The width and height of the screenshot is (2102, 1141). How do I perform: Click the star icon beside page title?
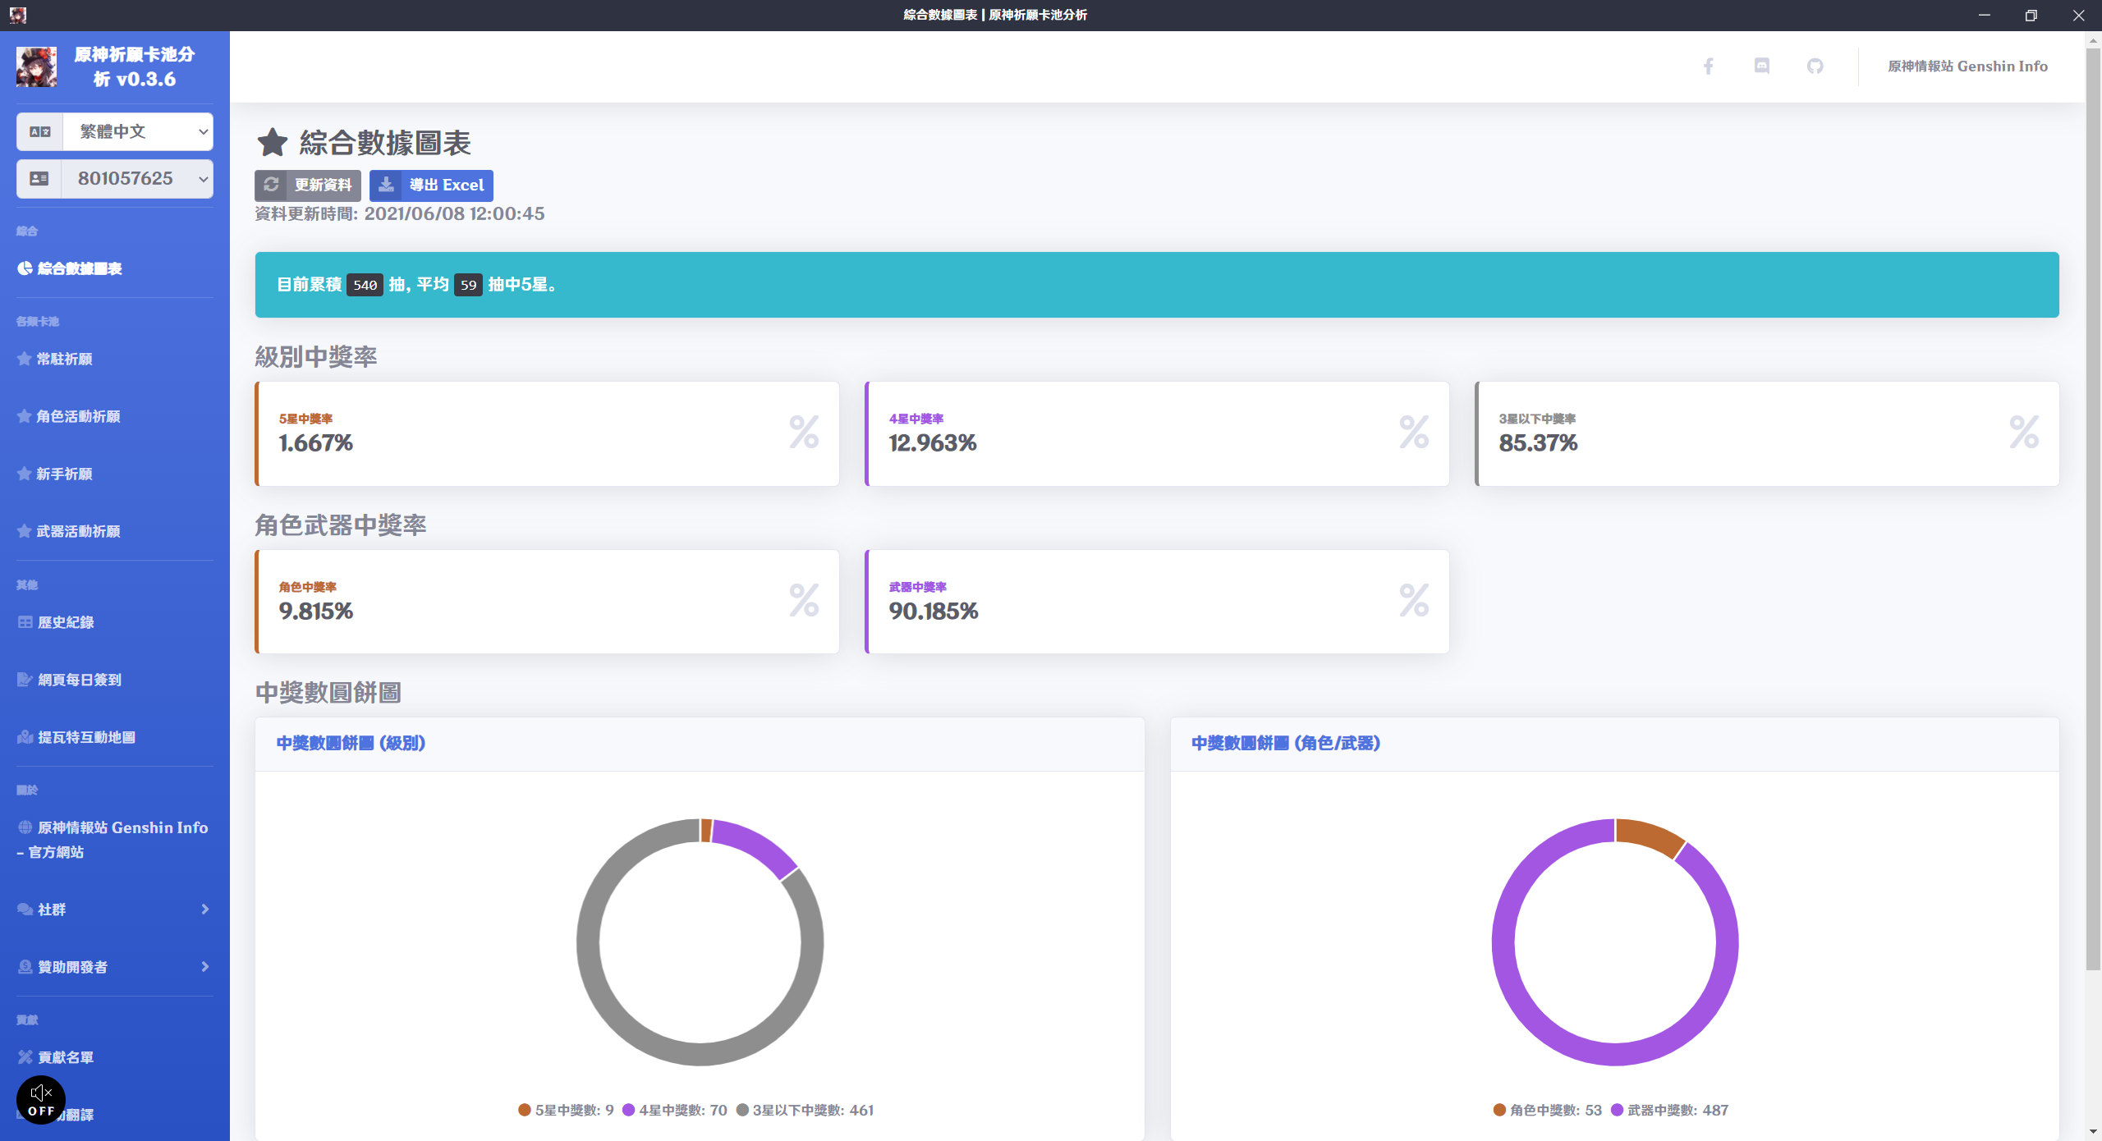coord(273,143)
